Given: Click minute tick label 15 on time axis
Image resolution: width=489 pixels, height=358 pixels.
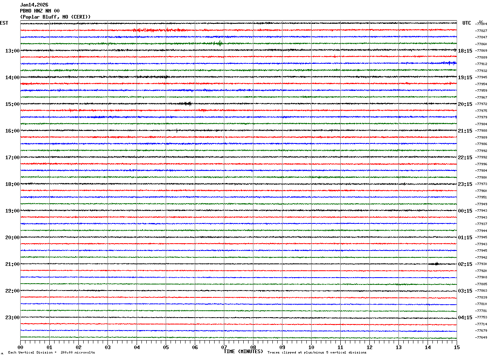Looking at the screenshot, I should point(457,347).
